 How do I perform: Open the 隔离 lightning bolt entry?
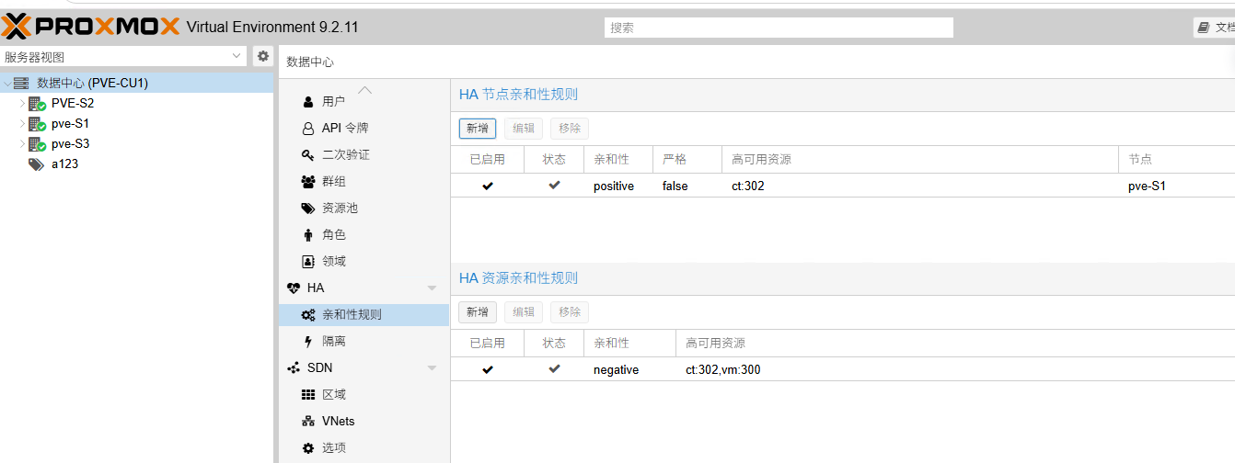tap(308, 341)
